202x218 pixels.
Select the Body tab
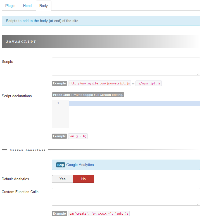tap(44, 6)
